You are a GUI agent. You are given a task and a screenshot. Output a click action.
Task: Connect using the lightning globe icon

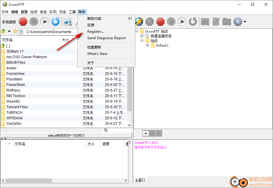pyautogui.click(x=139, y=22)
